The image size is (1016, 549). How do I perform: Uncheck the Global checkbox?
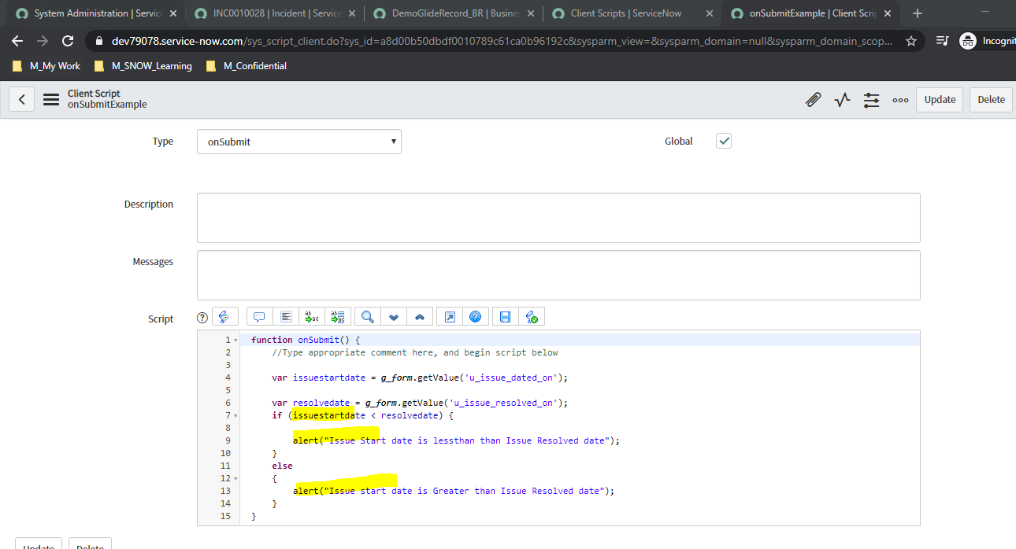723,141
